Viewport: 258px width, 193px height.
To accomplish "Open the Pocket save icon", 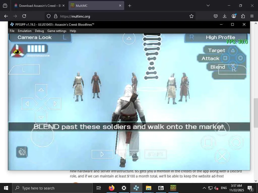I will (216, 16).
